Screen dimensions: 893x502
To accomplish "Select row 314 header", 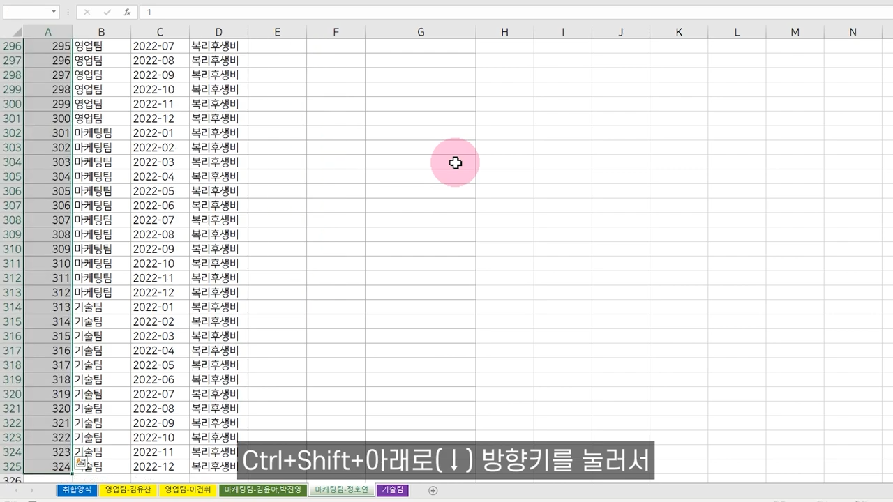I will (x=12, y=307).
